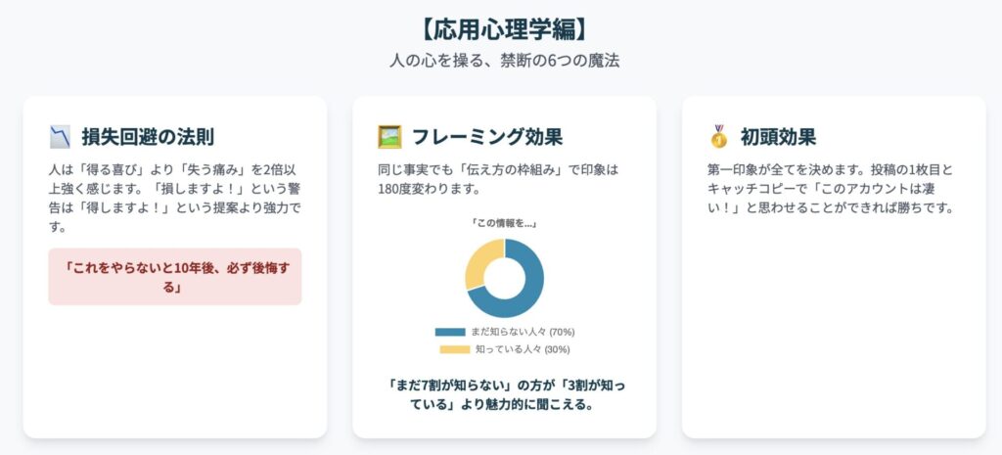Click the framed picture icon beside フレーミング効果
The image size is (1002, 455).
pyautogui.click(x=389, y=137)
